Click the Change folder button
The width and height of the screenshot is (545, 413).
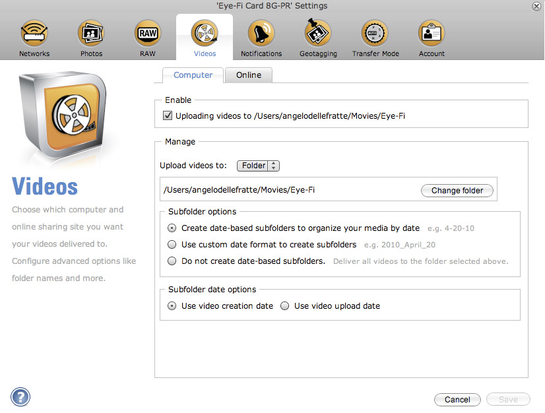(x=457, y=191)
